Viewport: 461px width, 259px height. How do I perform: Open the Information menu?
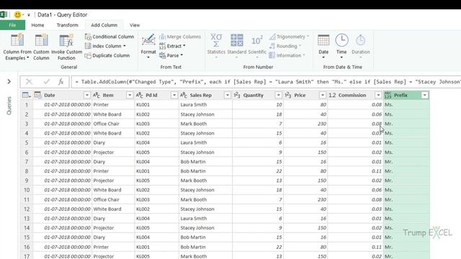tap(287, 55)
